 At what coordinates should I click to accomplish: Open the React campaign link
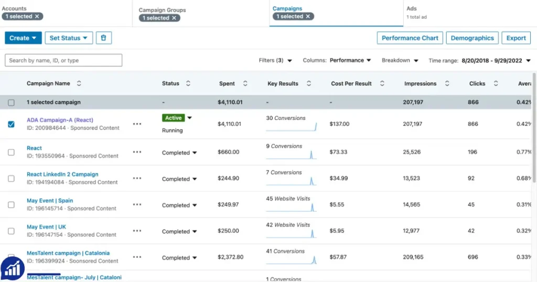tap(34, 148)
